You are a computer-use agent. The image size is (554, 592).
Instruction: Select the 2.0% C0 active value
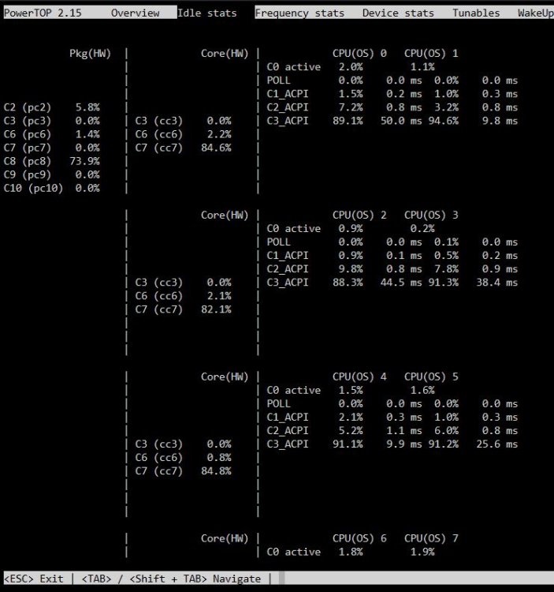(351, 67)
